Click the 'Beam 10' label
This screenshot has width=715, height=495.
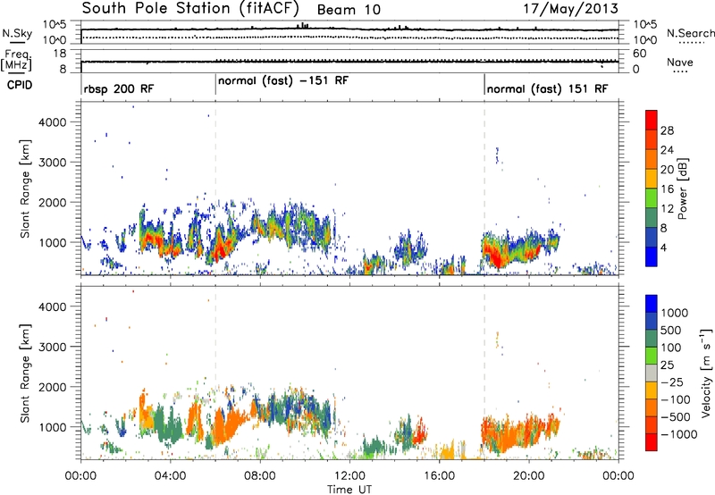click(x=349, y=10)
